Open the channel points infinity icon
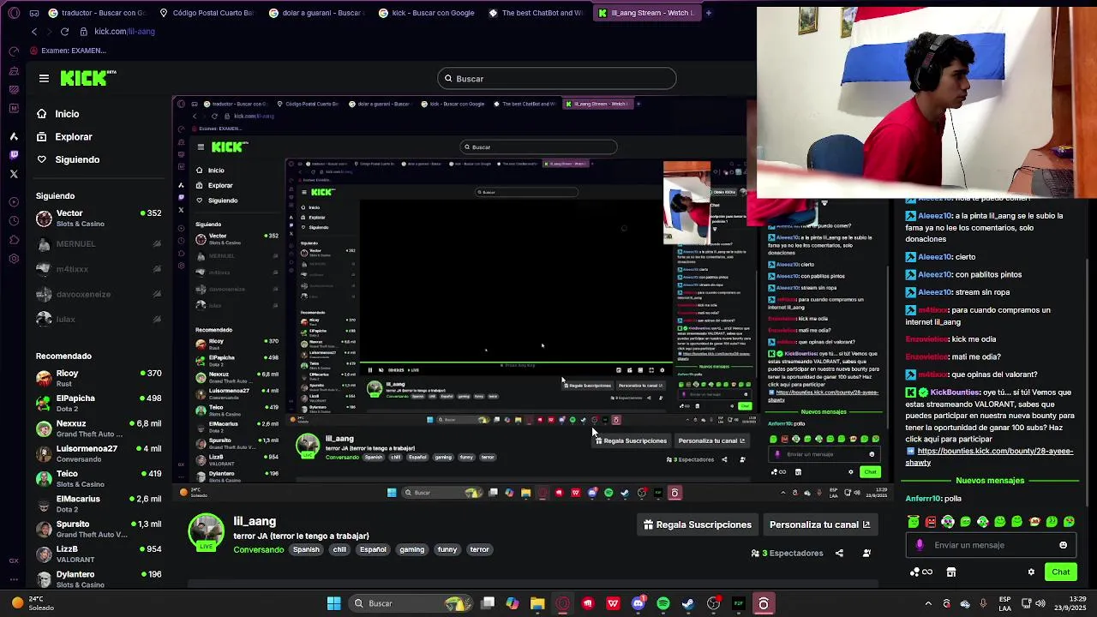1097x617 pixels. tap(921, 572)
